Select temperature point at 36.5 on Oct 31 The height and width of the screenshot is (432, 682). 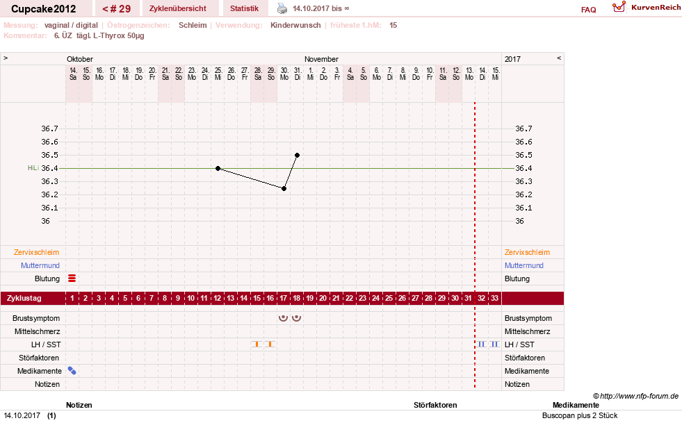[x=297, y=155]
